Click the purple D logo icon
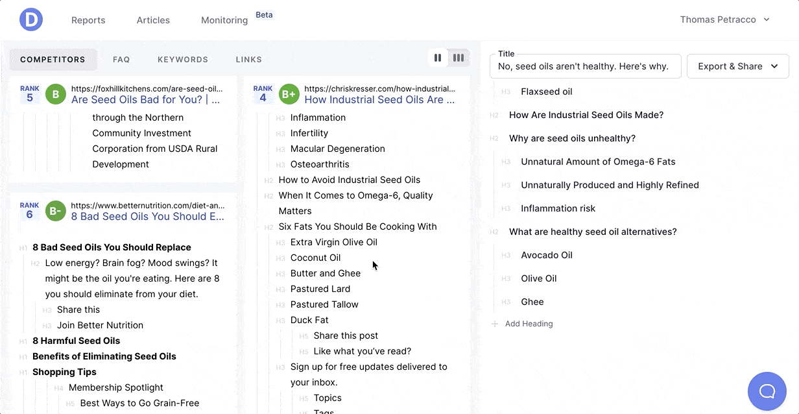The width and height of the screenshot is (799, 414). [31, 19]
